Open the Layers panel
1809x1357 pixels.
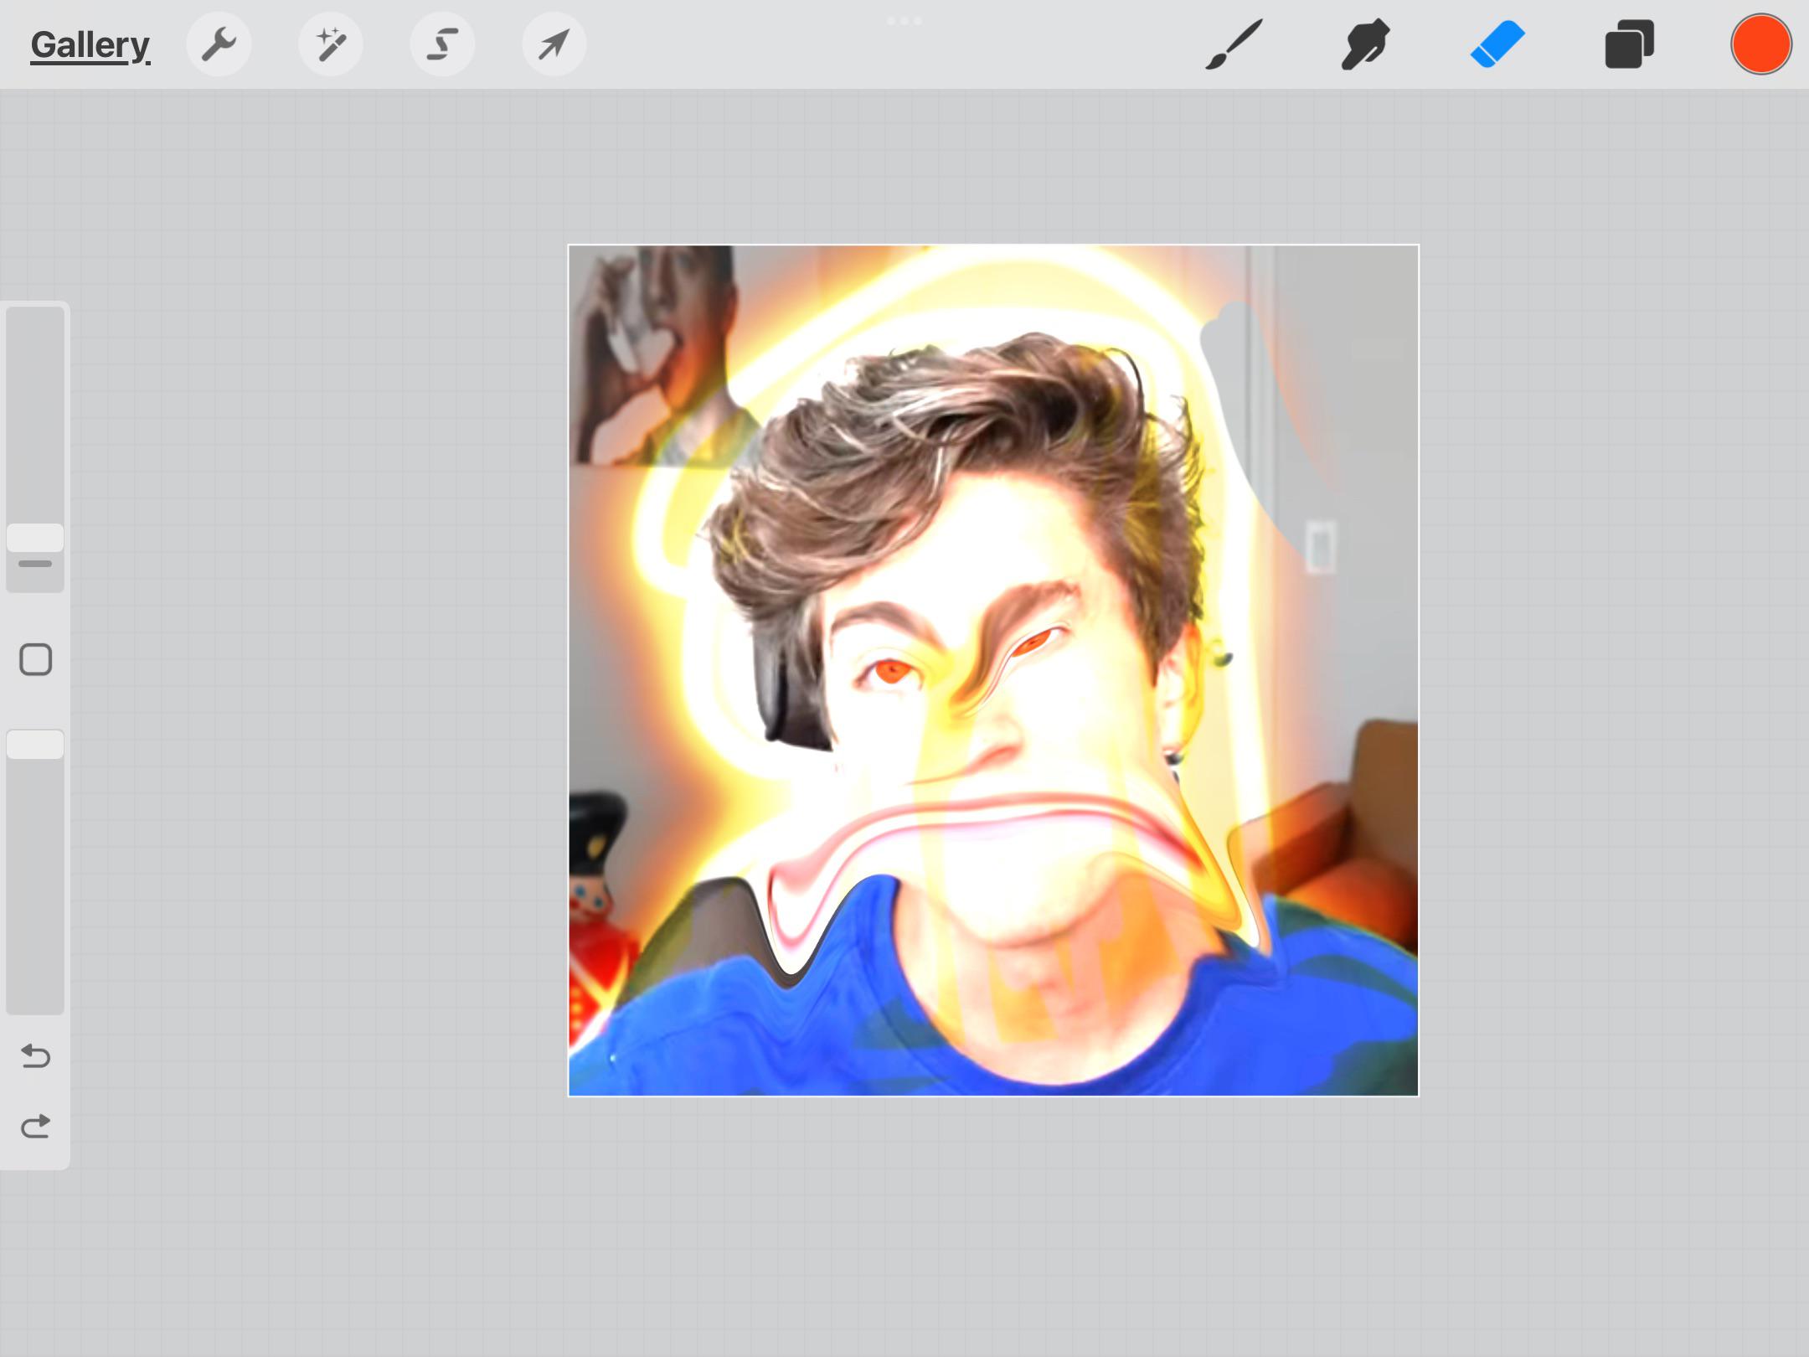(x=1629, y=44)
